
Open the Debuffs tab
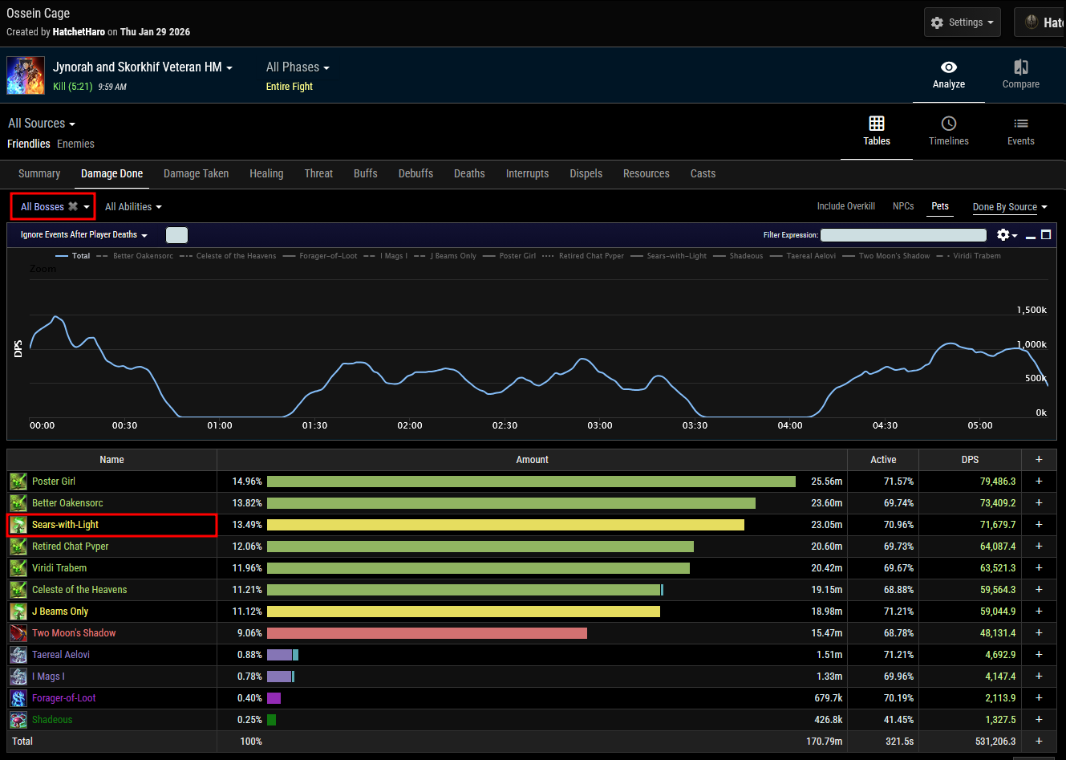tap(415, 173)
